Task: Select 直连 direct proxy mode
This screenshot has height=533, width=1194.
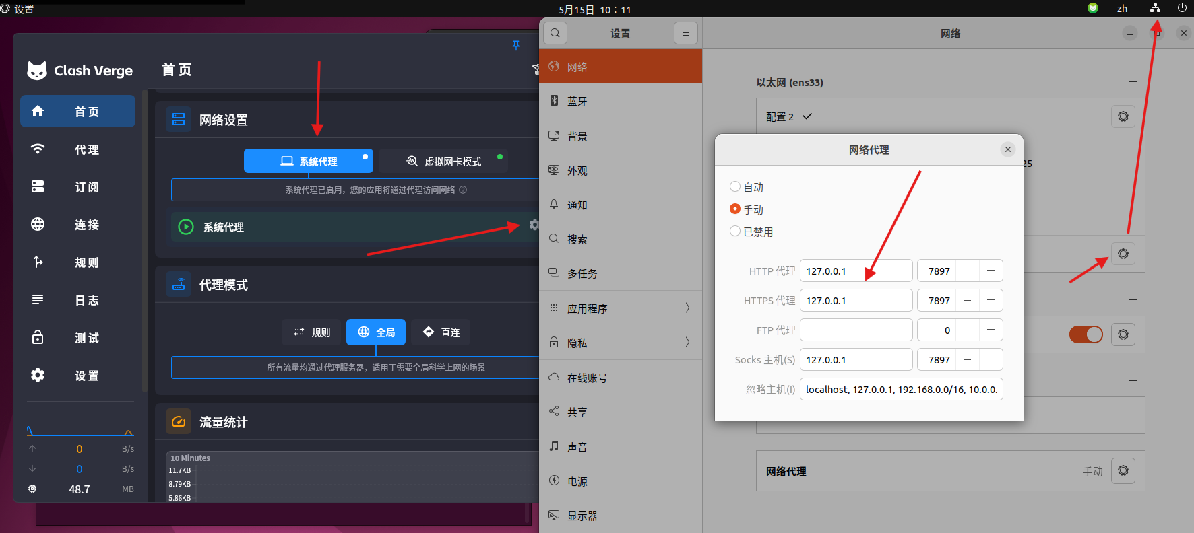Action: tap(441, 332)
